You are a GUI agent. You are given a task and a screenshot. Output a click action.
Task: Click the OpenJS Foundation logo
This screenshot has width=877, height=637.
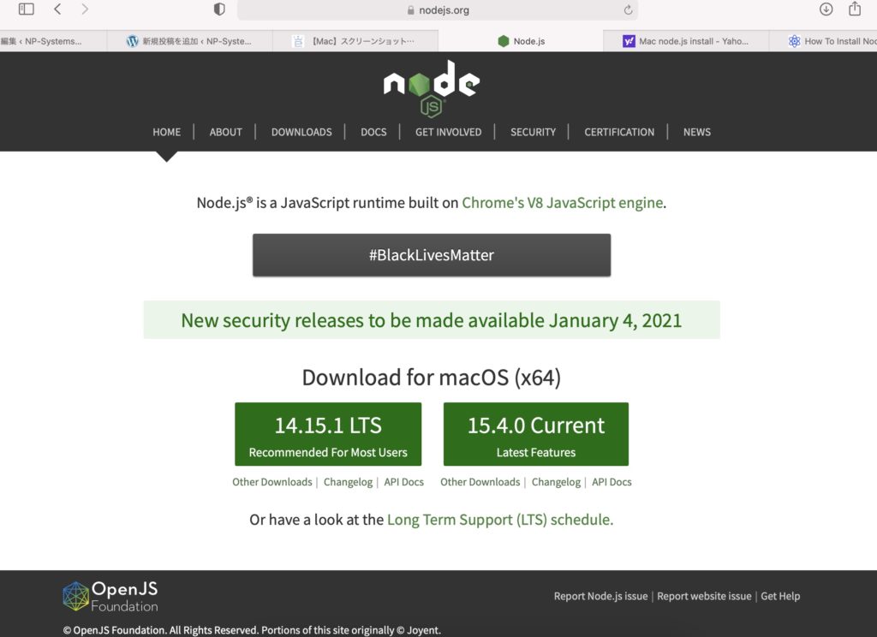110,596
